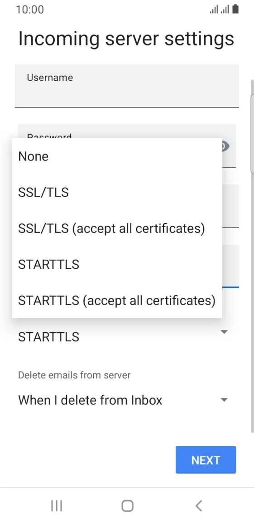Screen dimensions: 254x523
Task: Focus the Username input field
Action: (x=127, y=86)
